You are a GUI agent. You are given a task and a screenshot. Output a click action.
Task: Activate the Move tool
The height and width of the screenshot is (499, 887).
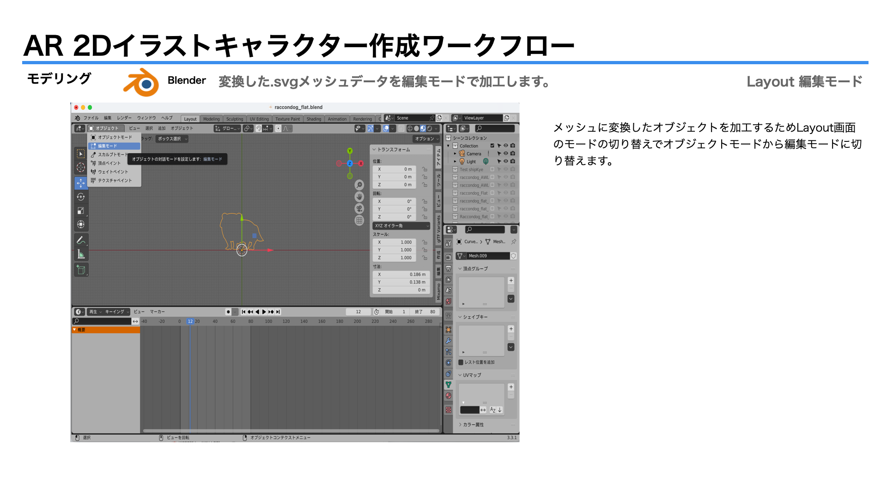click(81, 183)
